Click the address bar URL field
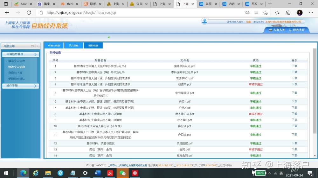Image resolution: width=318 pixels, height=178 pixels. coord(140,13)
